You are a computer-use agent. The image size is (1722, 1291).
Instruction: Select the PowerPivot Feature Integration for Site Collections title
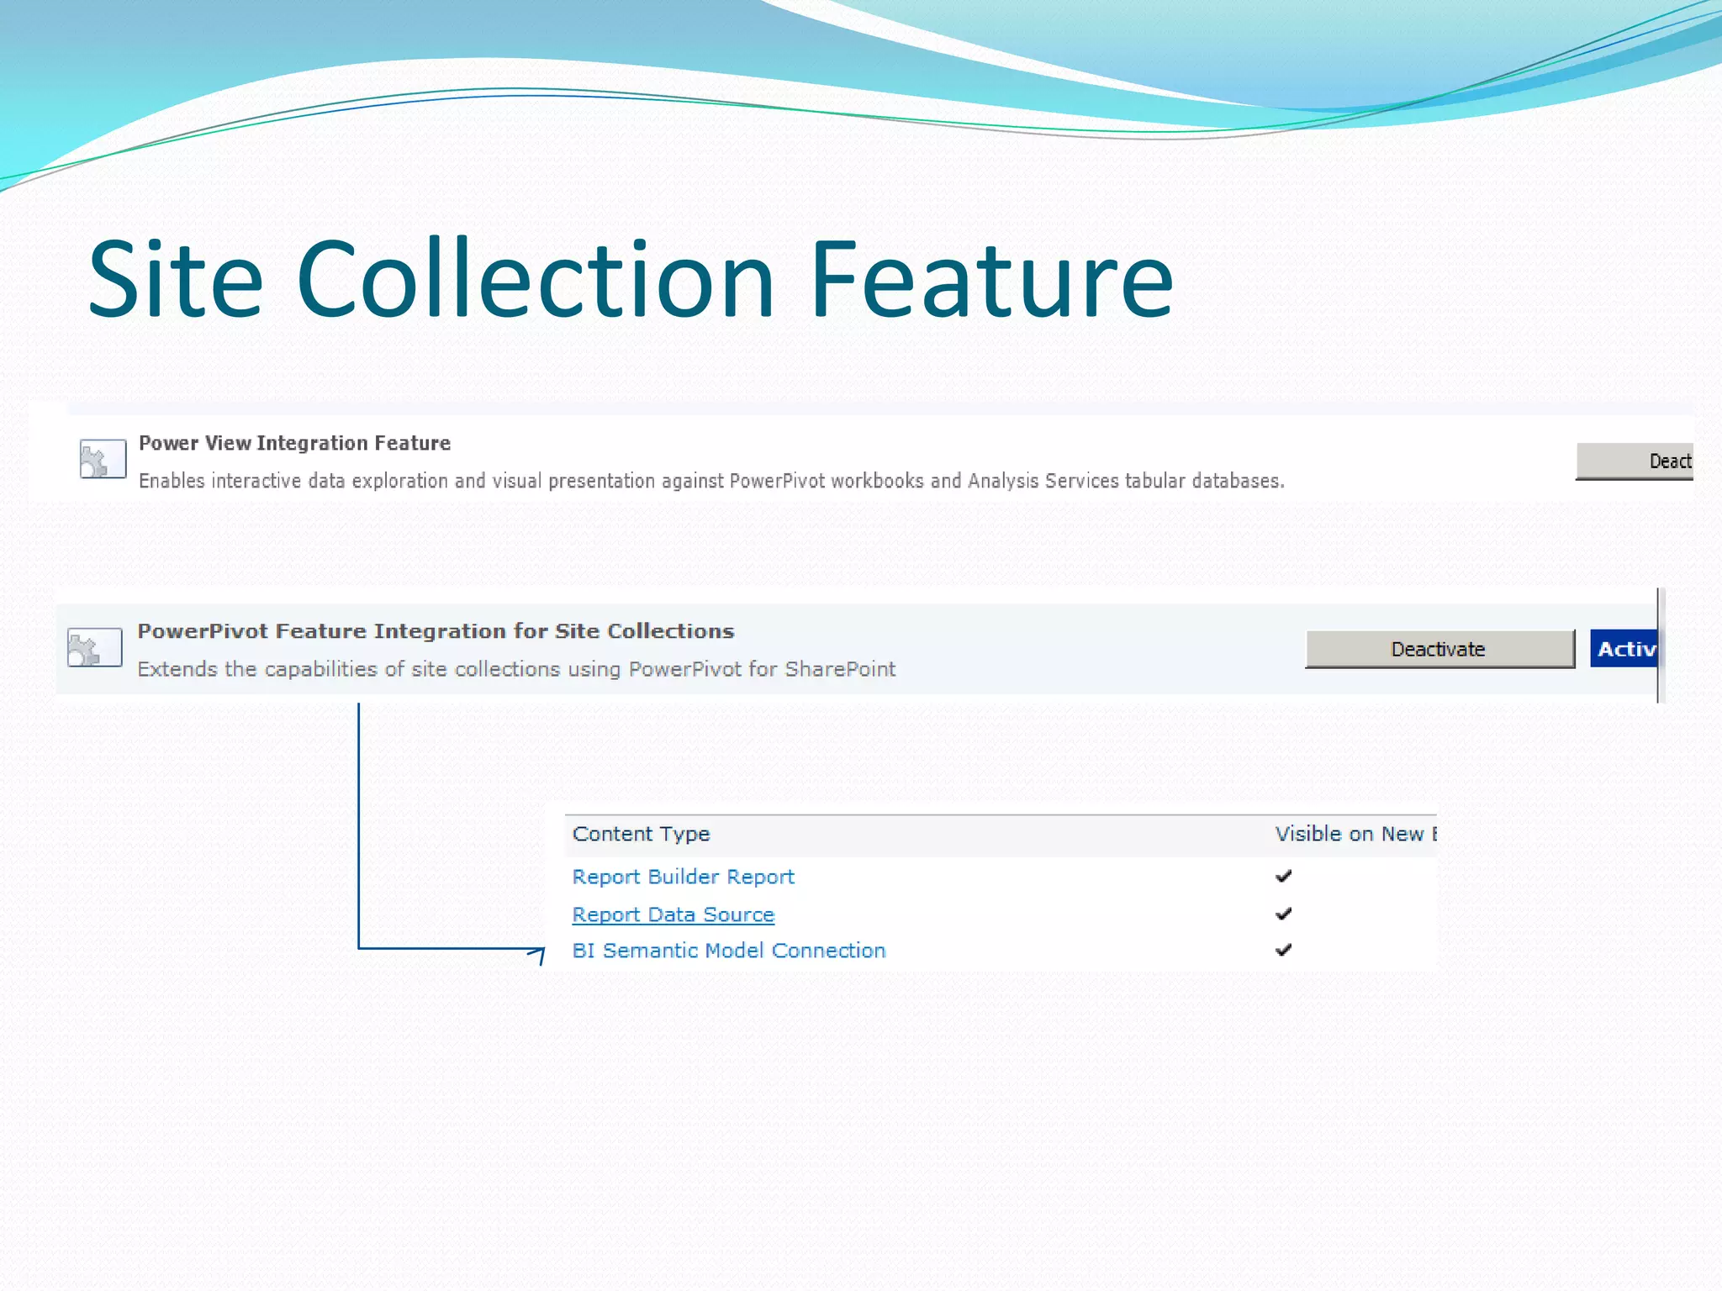pyautogui.click(x=436, y=631)
